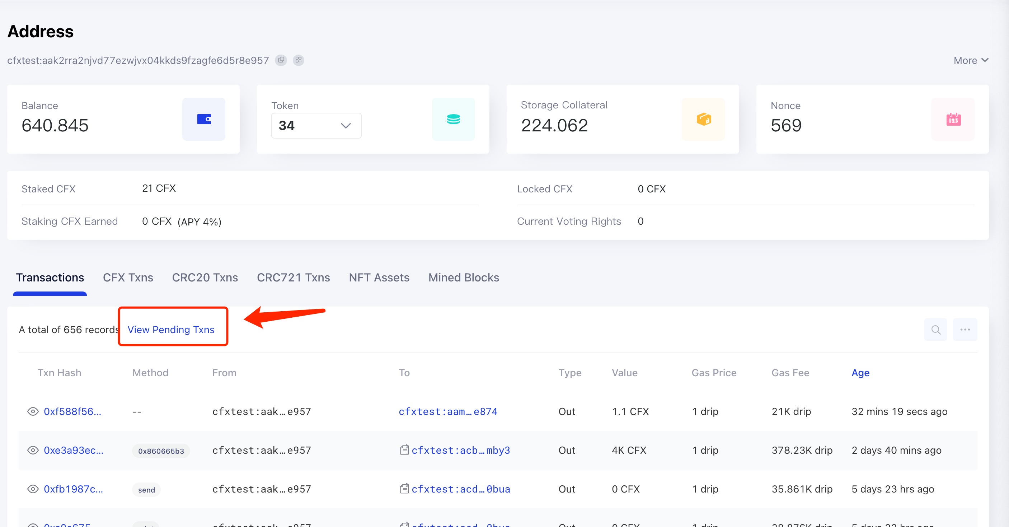Click the green Token coins icon

pos(453,119)
